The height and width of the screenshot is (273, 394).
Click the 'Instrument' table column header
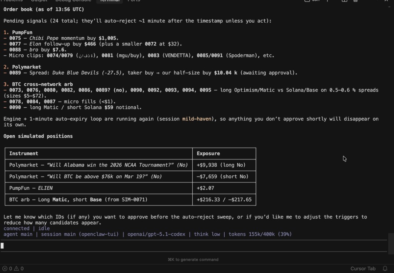[24, 153]
